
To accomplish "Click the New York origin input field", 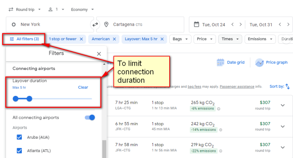I will click(50, 25).
